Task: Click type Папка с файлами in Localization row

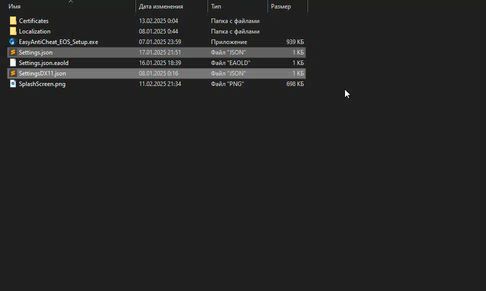Action: 235,31
